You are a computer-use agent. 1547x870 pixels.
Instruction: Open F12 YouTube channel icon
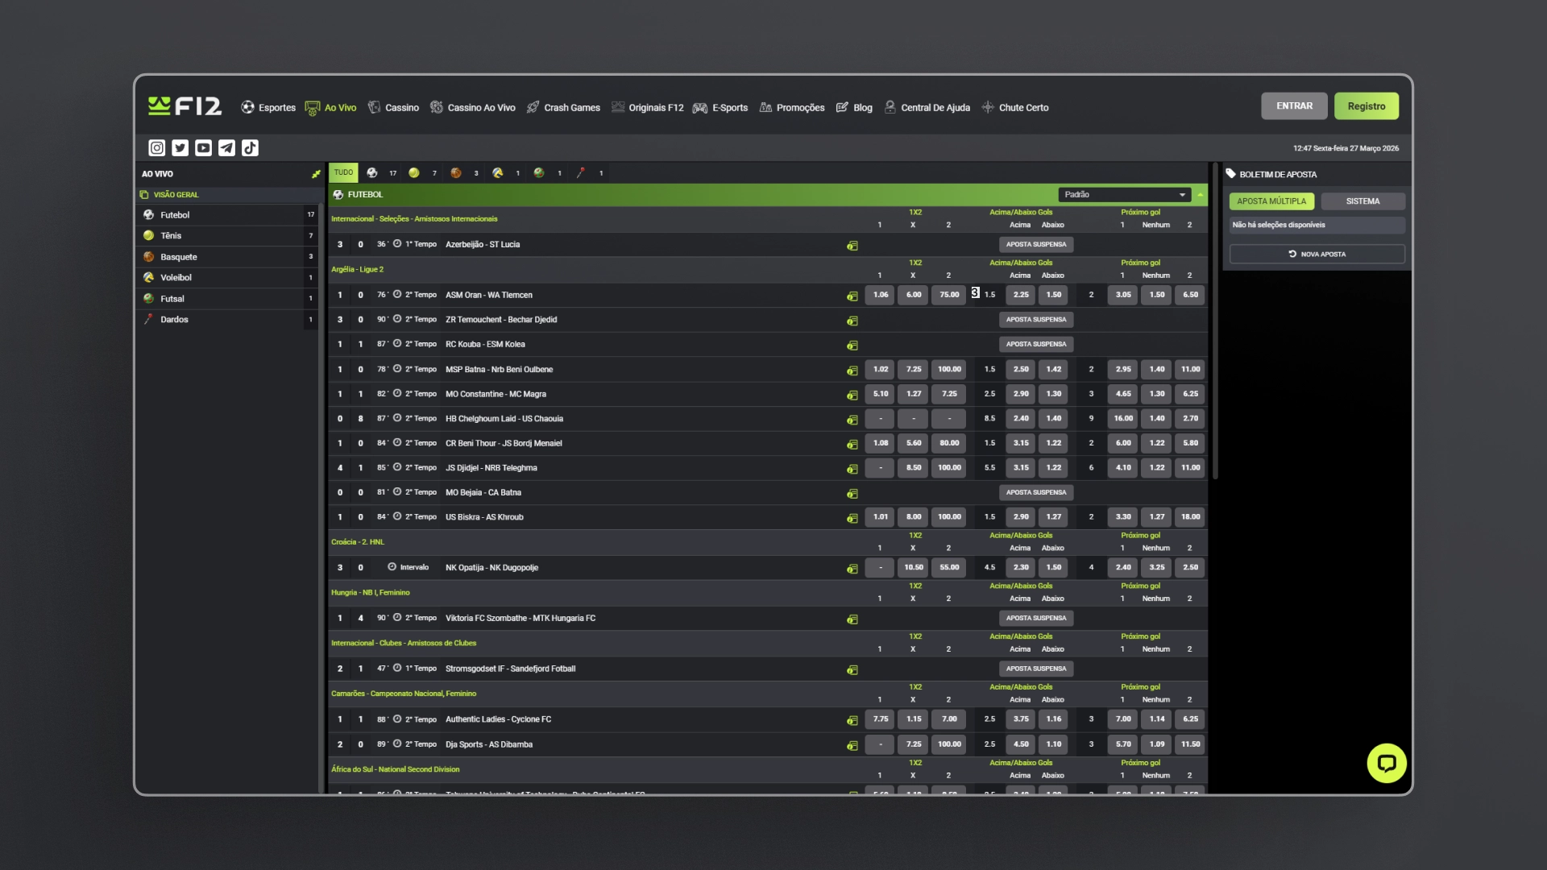(x=204, y=147)
